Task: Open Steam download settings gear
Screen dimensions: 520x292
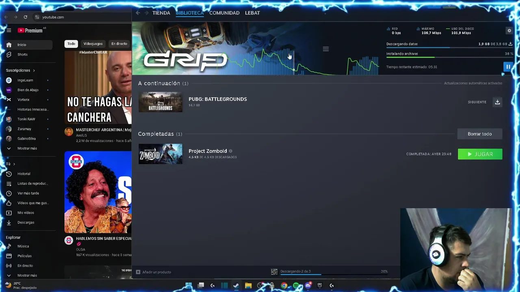Action: pyautogui.click(x=509, y=30)
